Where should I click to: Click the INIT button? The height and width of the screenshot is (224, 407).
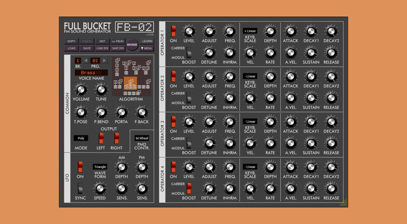[102, 41]
